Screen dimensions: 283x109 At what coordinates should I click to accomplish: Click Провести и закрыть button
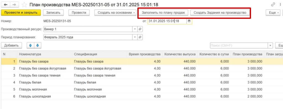pyautogui.click(x=21, y=13)
